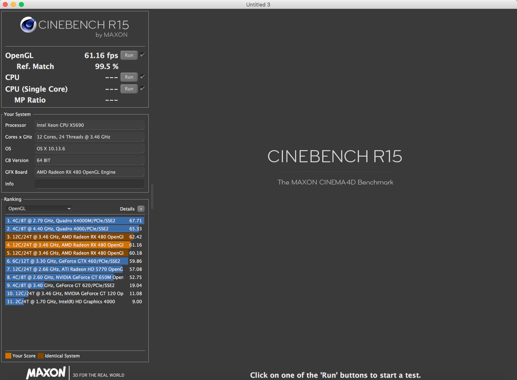517x380 pixels.
Task: Click the Info input field
Action: click(x=89, y=184)
